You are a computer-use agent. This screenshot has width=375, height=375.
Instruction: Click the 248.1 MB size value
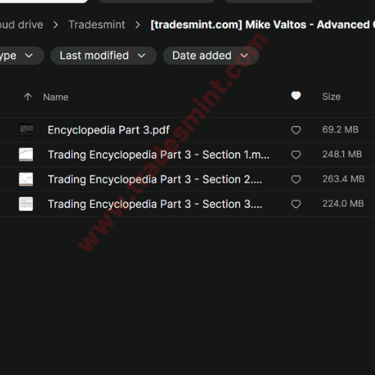(342, 154)
